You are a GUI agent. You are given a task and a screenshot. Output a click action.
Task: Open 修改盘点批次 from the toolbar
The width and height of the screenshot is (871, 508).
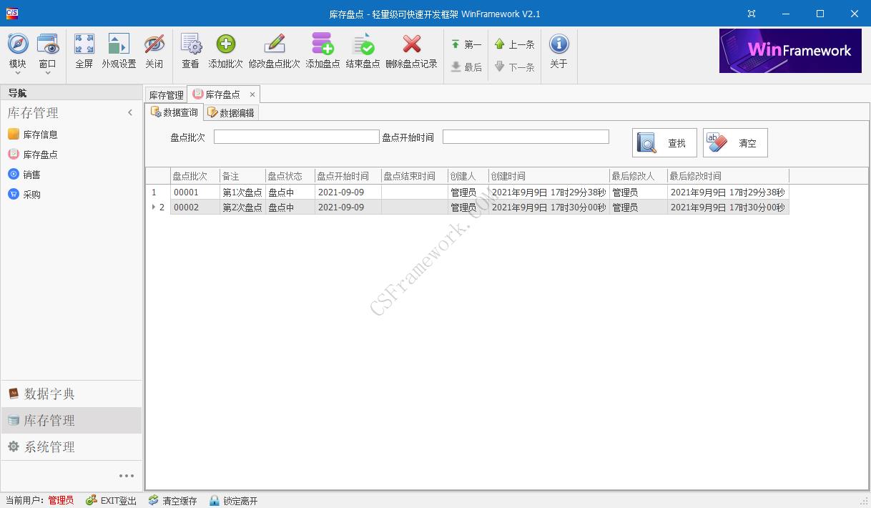click(275, 50)
